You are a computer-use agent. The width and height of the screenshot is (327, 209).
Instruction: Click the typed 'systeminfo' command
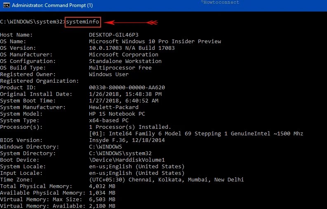82,22
